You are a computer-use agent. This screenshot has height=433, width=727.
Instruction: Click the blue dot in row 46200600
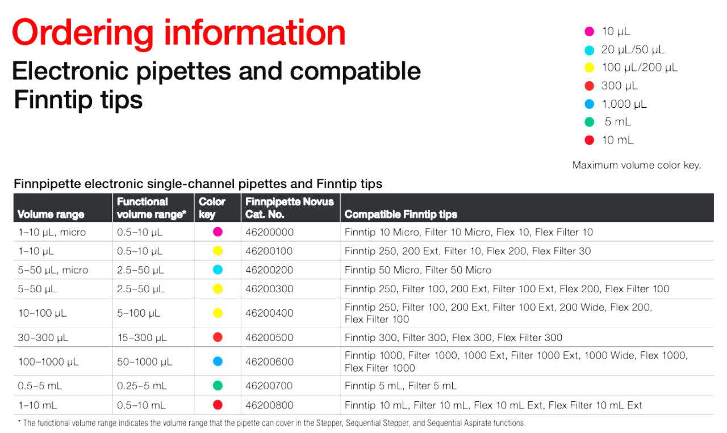(x=217, y=361)
